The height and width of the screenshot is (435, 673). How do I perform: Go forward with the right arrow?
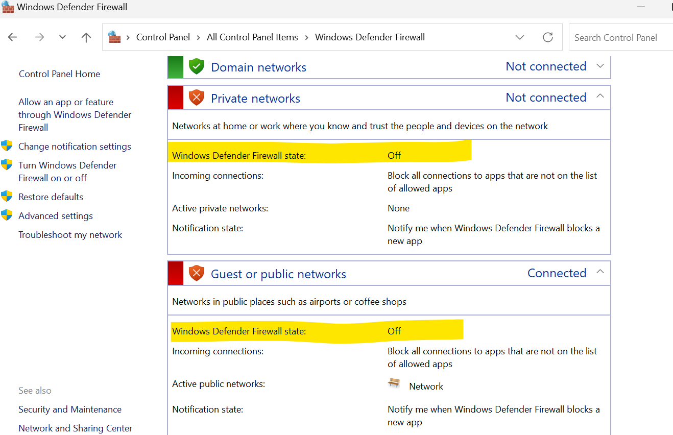tap(39, 37)
